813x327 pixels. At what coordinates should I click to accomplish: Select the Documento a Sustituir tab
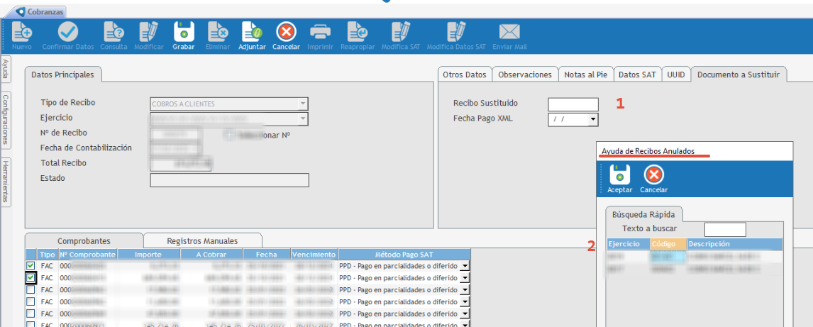click(x=739, y=74)
